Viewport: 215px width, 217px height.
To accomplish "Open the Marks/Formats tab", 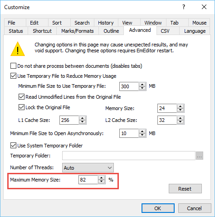I will point(78,31).
